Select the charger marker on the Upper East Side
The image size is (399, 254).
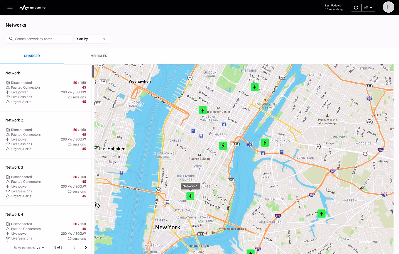click(x=255, y=87)
